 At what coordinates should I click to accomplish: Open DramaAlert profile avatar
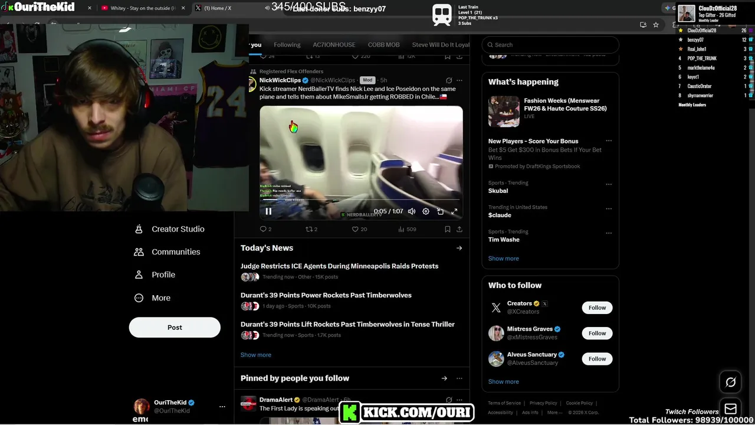pyautogui.click(x=249, y=404)
